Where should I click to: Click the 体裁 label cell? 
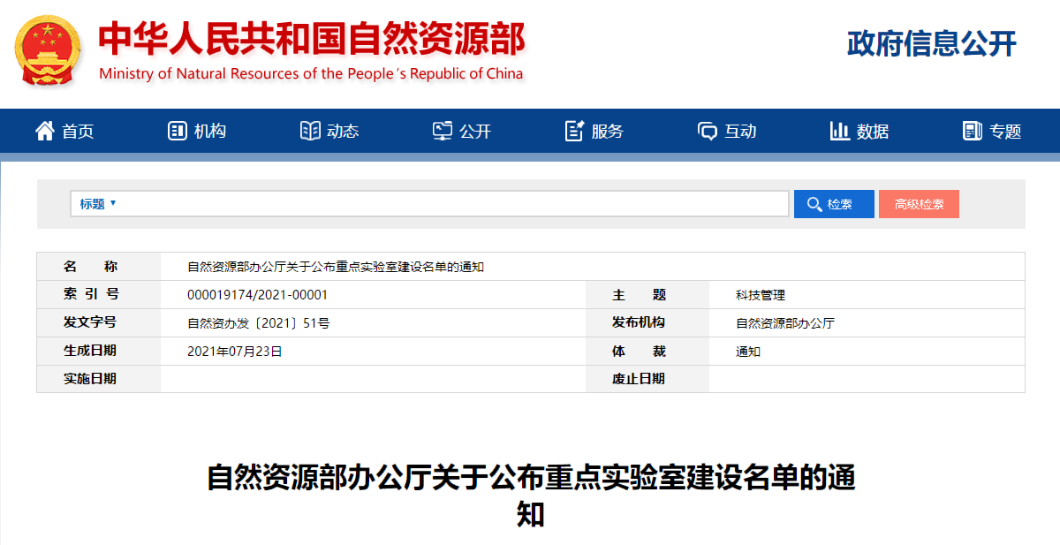pyautogui.click(x=647, y=351)
